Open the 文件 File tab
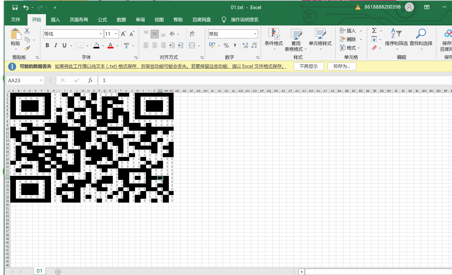This screenshot has height=275, width=452. pyautogui.click(x=16, y=20)
